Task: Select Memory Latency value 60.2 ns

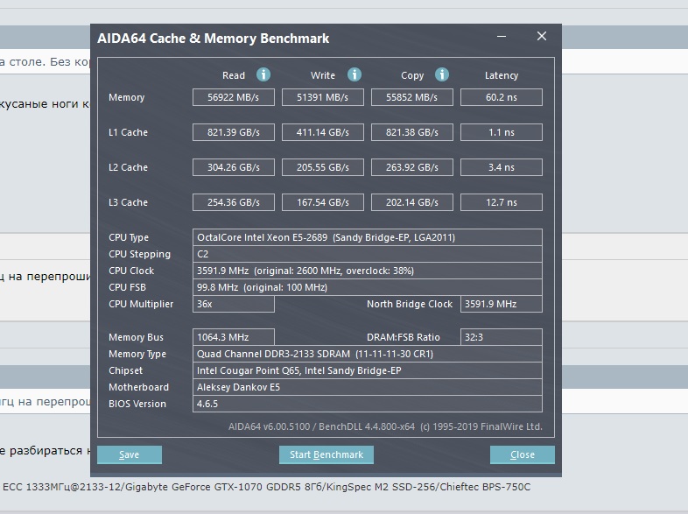Action: (501, 97)
